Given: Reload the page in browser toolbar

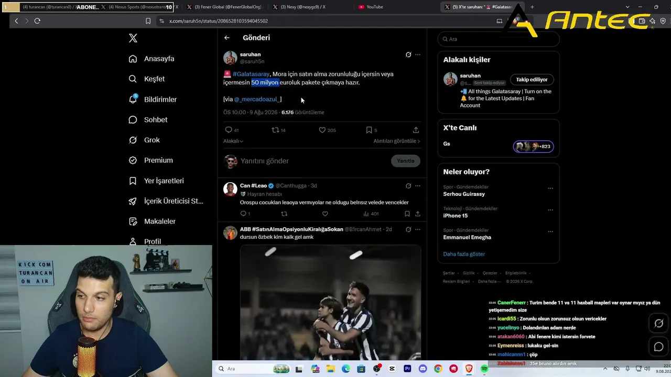Looking at the screenshot, I should [37, 21].
